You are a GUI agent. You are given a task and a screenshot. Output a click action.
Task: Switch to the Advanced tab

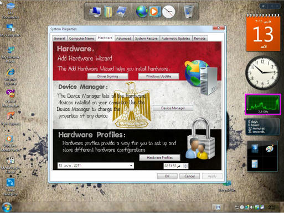123,38
